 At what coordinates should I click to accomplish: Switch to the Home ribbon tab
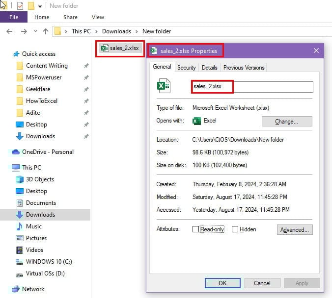[x=42, y=17]
